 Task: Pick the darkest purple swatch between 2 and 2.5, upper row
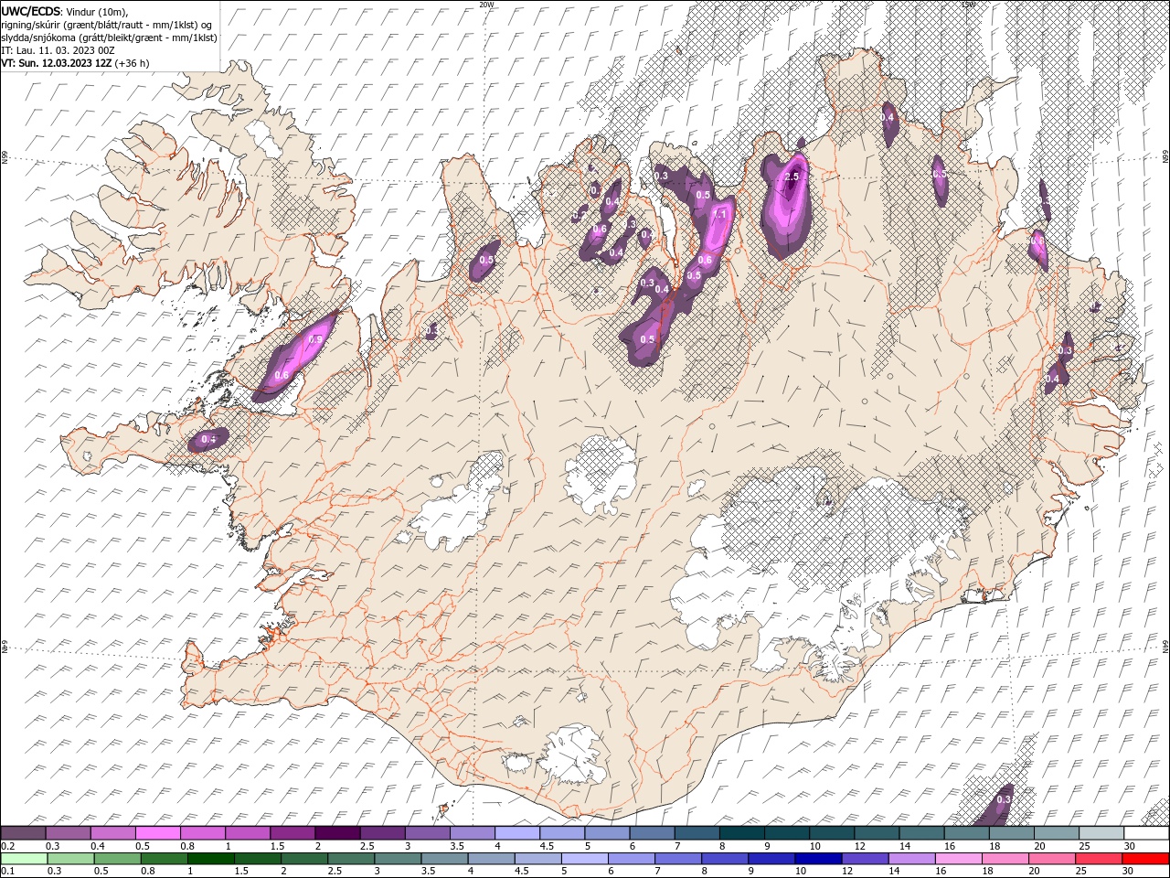pyautogui.click(x=337, y=833)
